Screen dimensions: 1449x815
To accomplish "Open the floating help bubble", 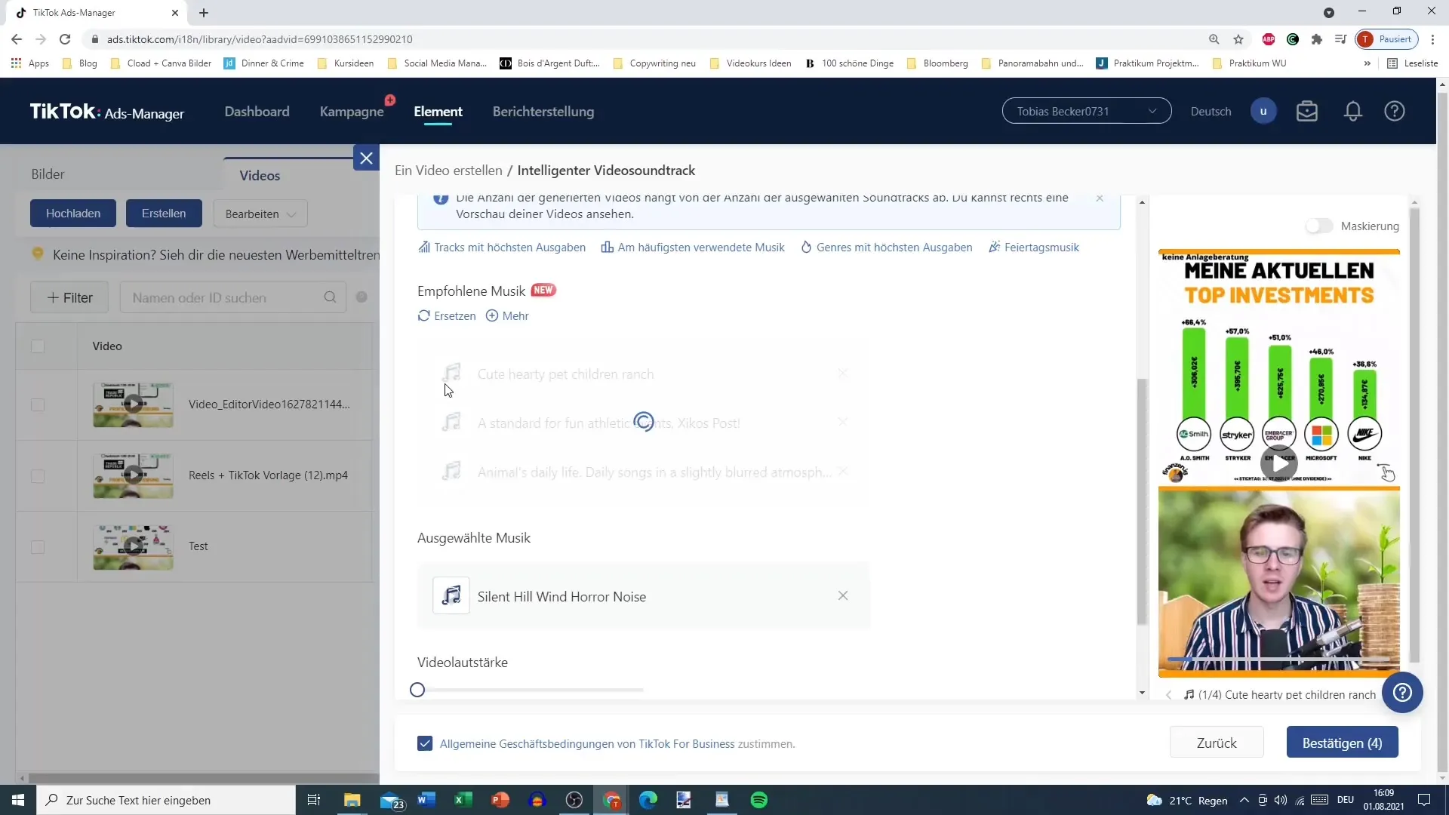I will 1402,693.
